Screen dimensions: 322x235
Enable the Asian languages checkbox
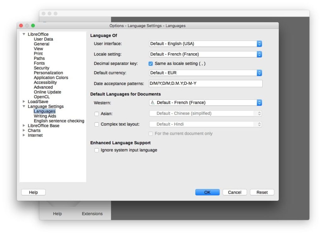pos(97,114)
